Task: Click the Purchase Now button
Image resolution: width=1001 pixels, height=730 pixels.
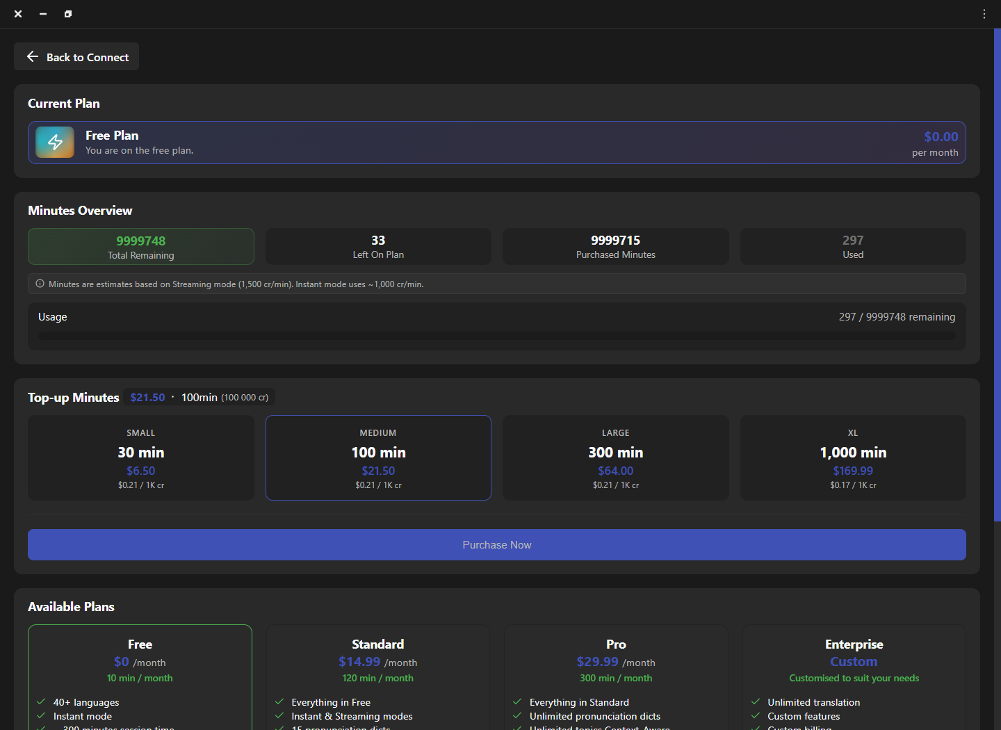Action: pyautogui.click(x=497, y=545)
